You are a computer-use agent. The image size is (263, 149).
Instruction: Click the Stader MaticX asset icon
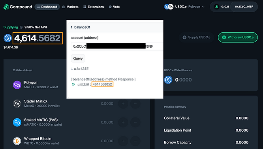click(17, 103)
